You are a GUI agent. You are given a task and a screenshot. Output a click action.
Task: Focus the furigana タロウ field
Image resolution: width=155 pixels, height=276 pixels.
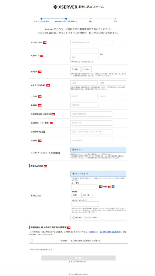[113, 96]
